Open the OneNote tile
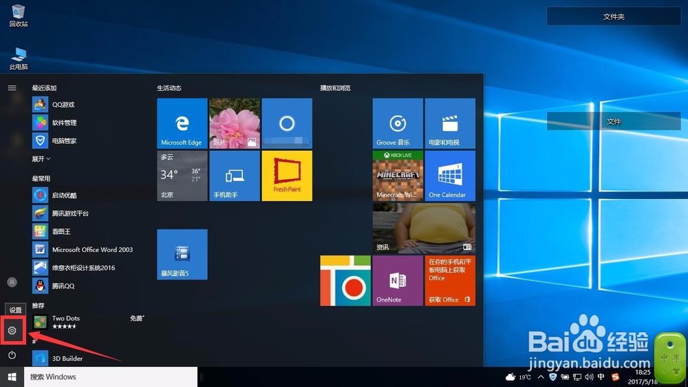 tap(398, 281)
